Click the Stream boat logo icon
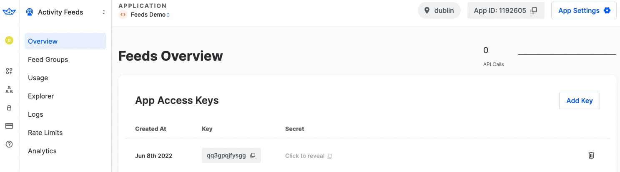Screen dimensions: 620x172 pyautogui.click(x=9, y=12)
